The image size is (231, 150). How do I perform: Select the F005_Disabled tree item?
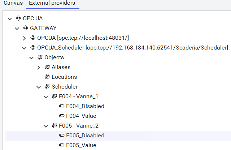click(x=85, y=136)
